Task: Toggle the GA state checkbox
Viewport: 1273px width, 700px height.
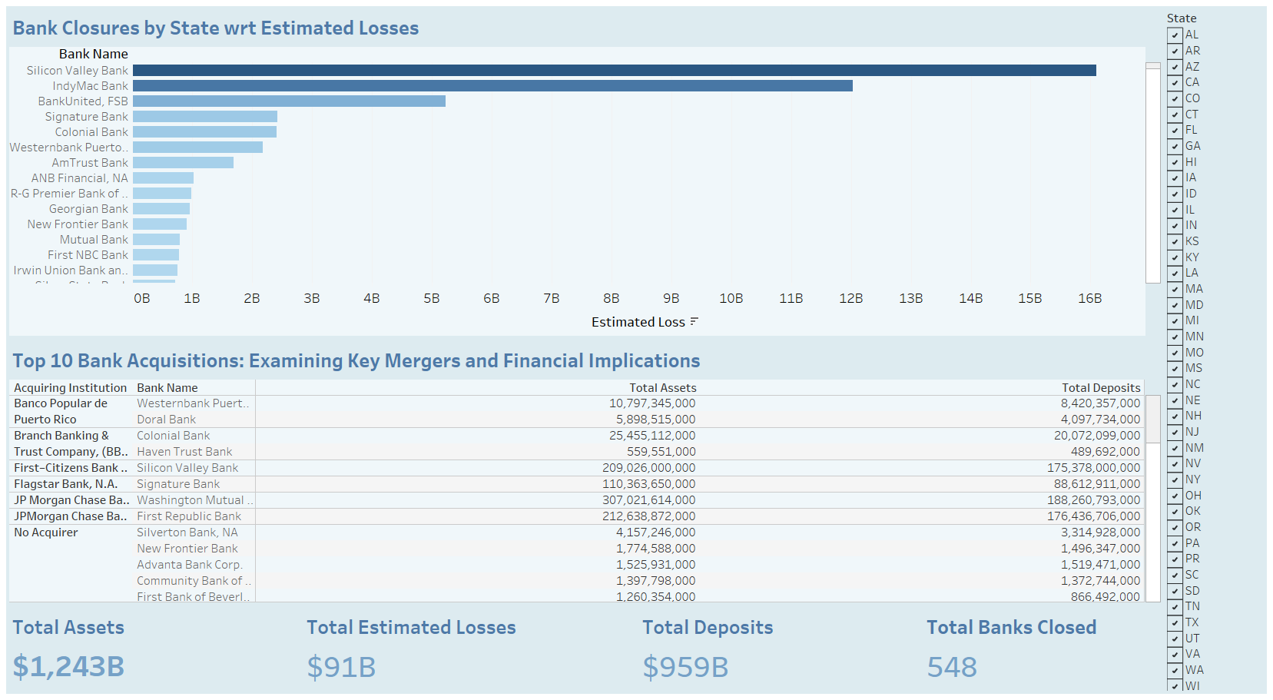Action: point(1175,146)
